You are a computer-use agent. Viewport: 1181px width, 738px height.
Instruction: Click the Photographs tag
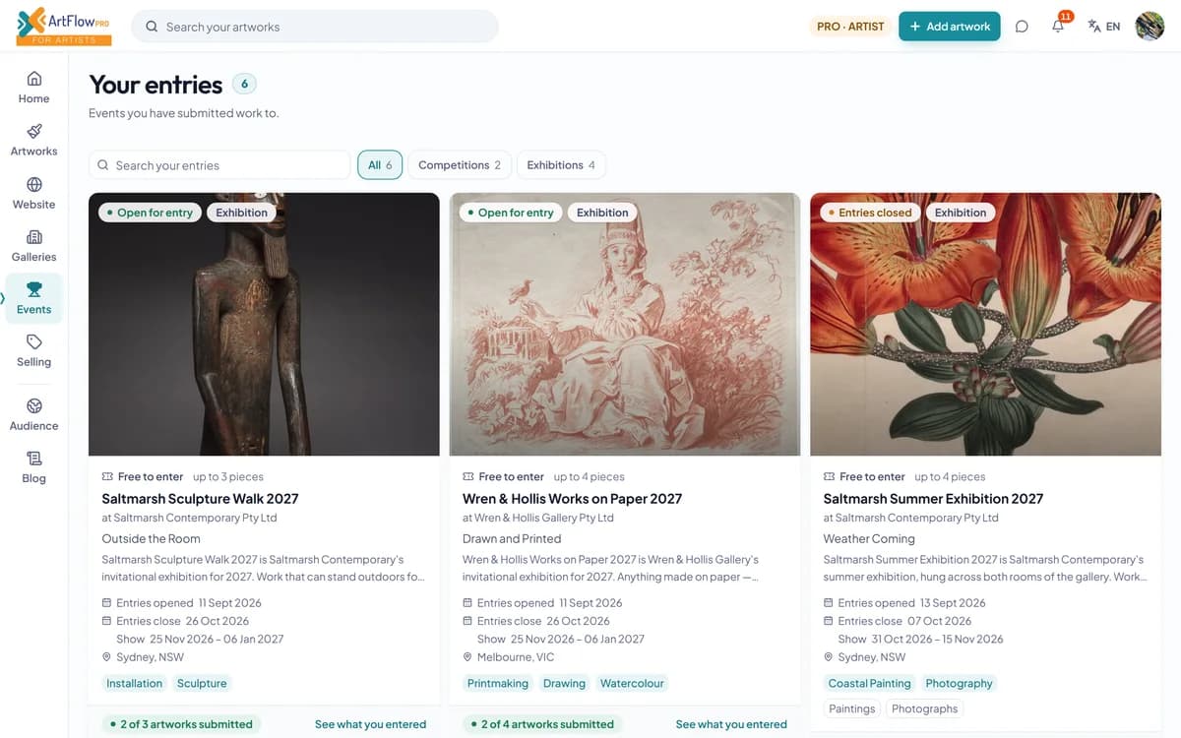[x=925, y=708]
